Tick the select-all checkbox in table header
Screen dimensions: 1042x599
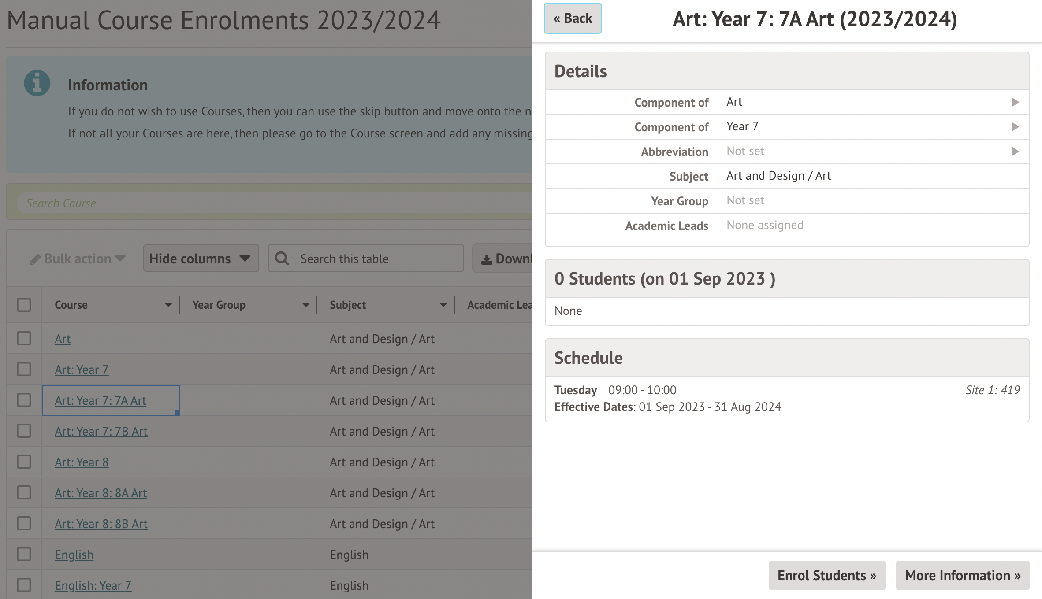(24, 305)
